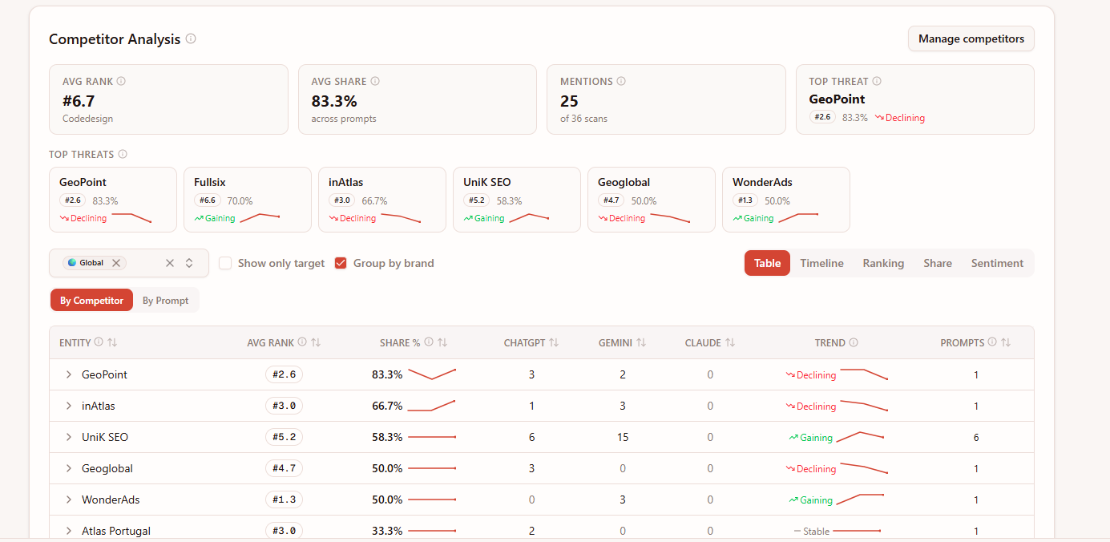Click the WonderAds threat card sparkline
This screenshot has width=1110, height=542.
[798, 217]
